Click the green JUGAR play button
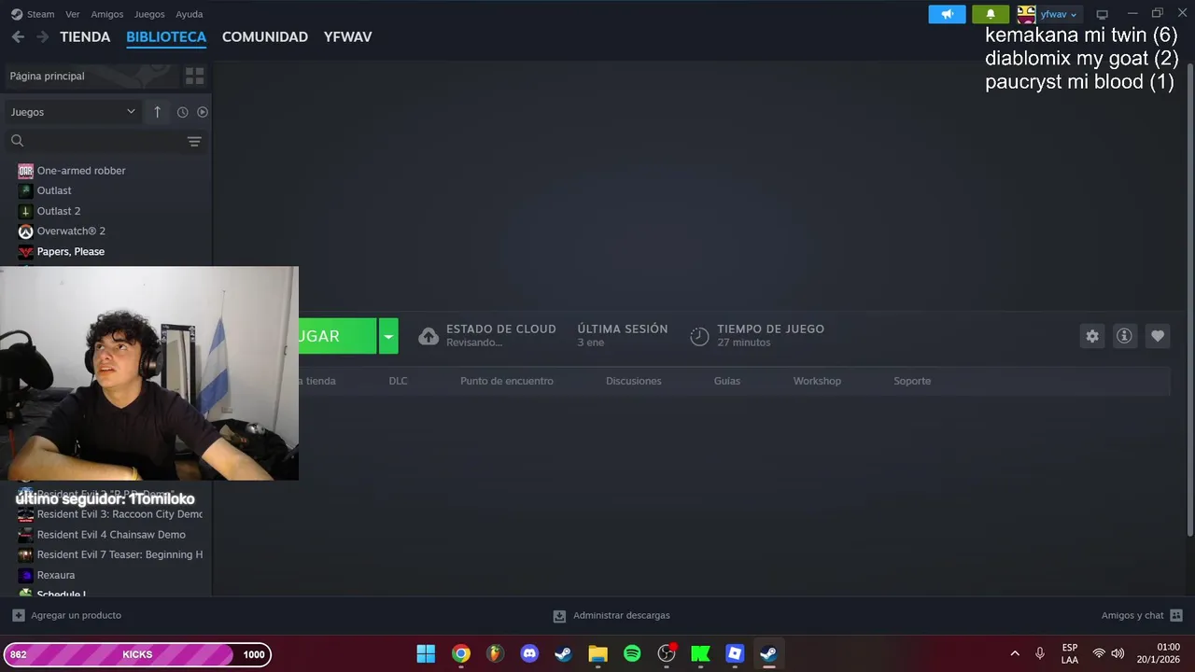This screenshot has width=1195, height=672. (337, 336)
